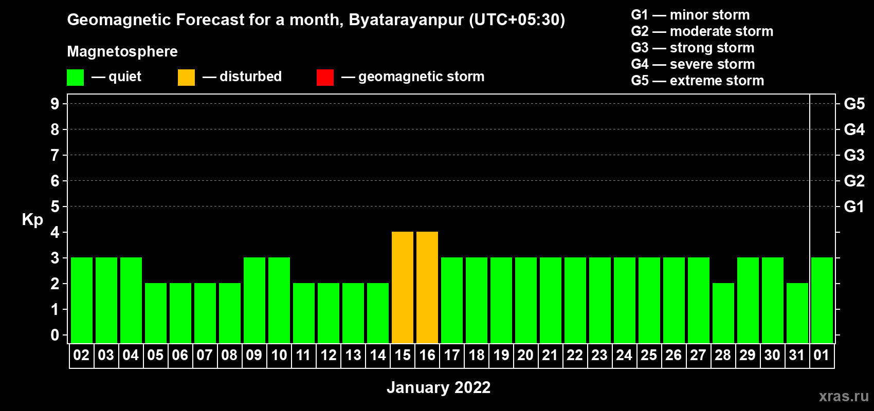Click the Kp axis title
This screenshot has height=411, width=874.
32,220
